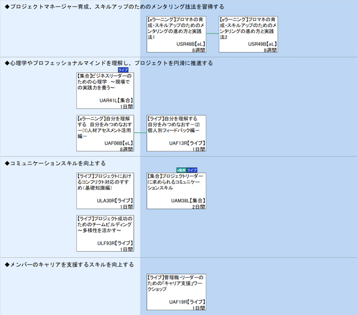Open course USR49B mentoring e-learning part 2
357x315 pixels.
[x=248, y=34]
